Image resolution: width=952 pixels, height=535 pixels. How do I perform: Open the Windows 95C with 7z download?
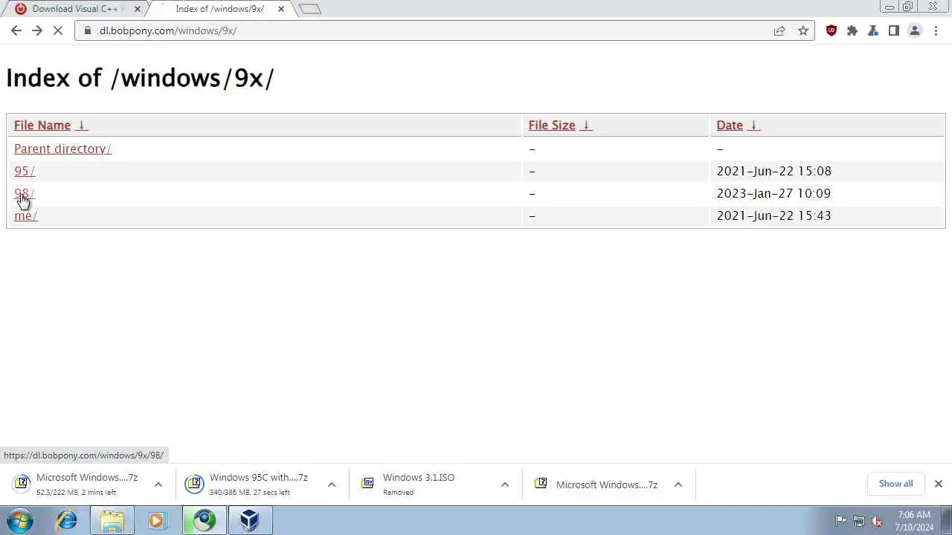[249, 484]
